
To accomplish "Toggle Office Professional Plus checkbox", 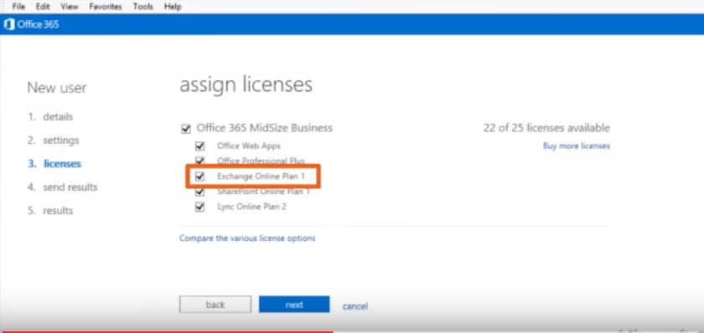I will [199, 161].
